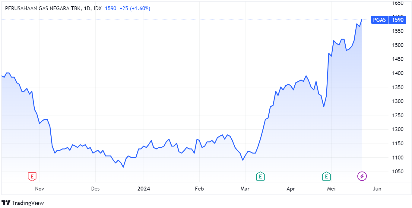Click the Mar label on time axis
Viewport: 412px width, 208px height.
click(245, 189)
